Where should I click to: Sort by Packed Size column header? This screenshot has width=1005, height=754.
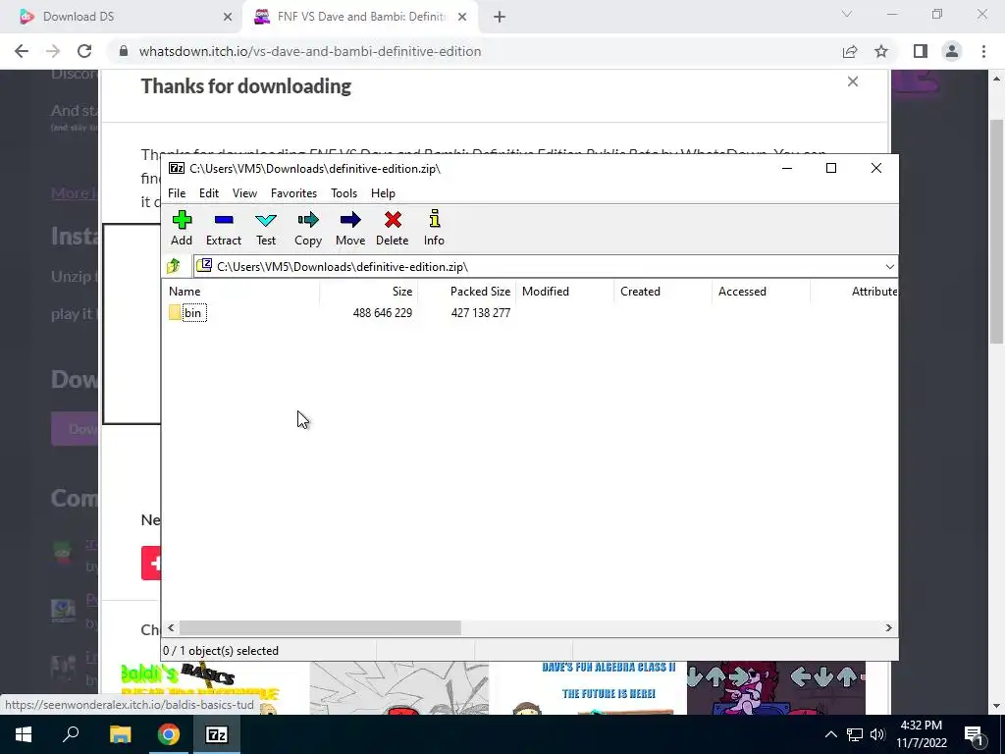pos(466,291)
